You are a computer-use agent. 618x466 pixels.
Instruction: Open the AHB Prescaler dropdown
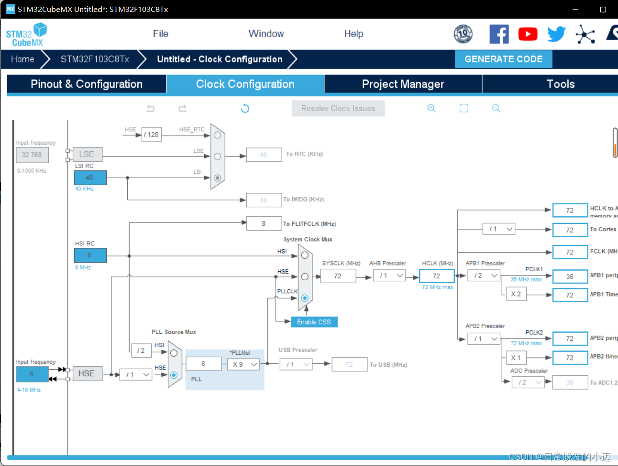390,275
